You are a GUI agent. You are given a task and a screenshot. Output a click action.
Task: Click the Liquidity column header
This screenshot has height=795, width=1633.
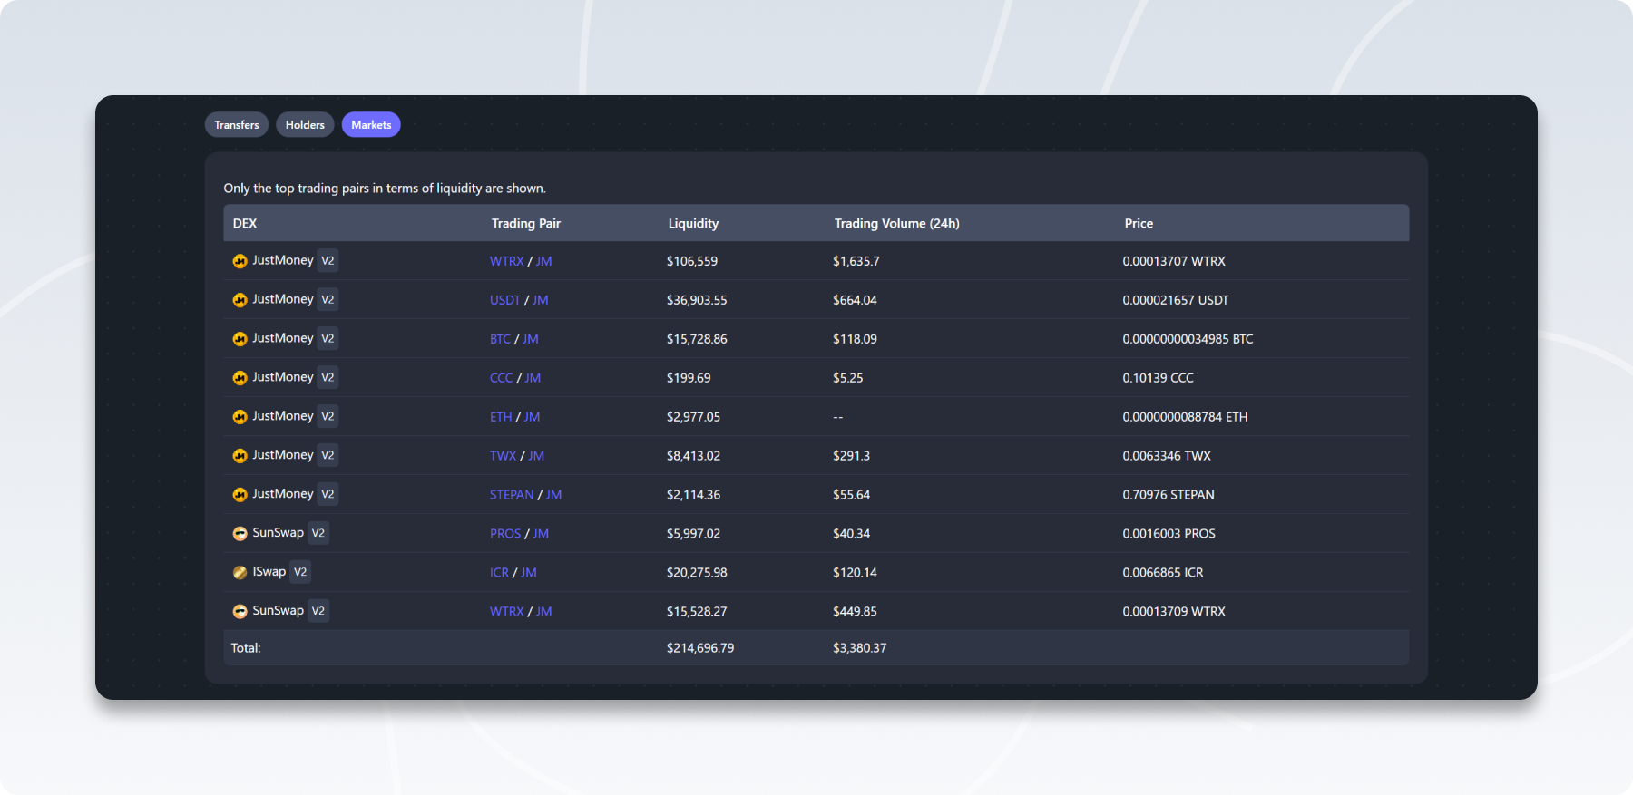point(693,223)
